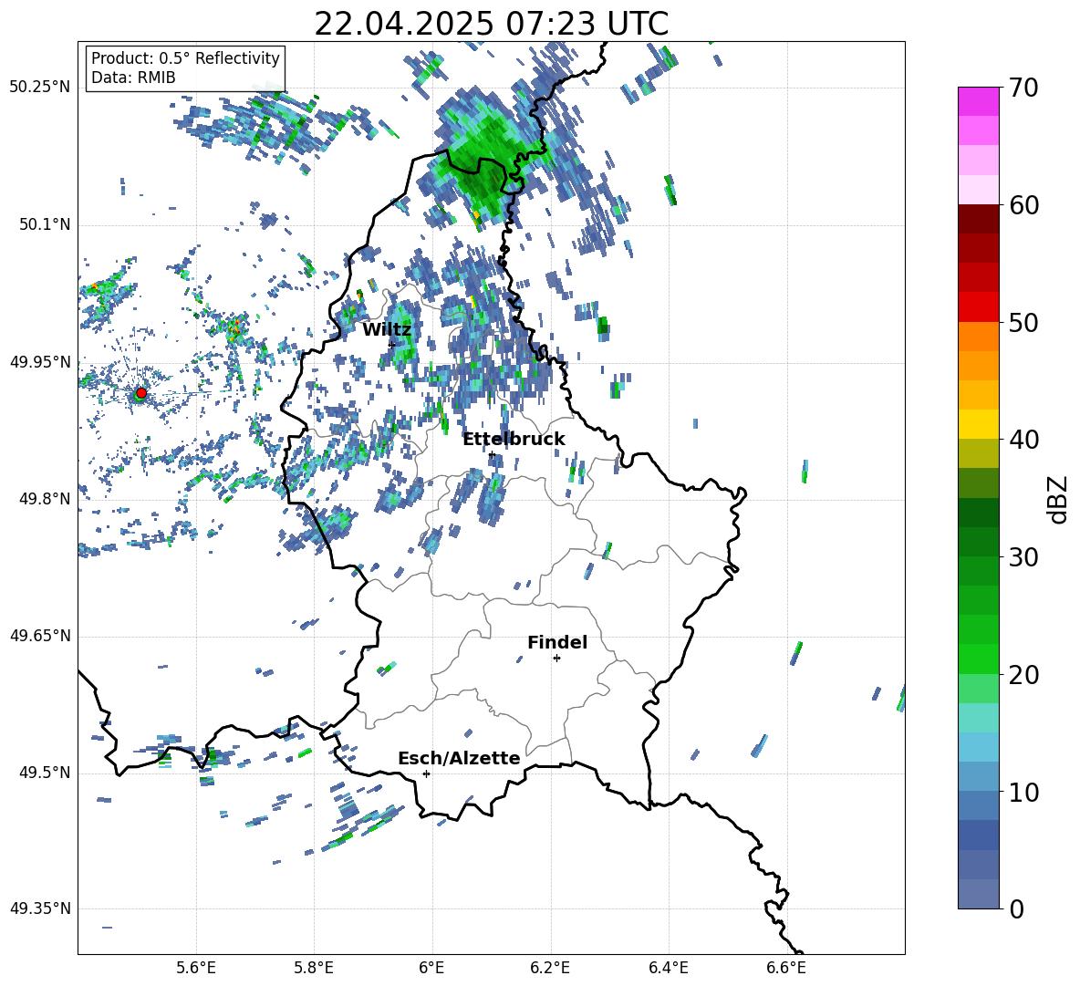Click the 49.95°N latitude label
Viewport: 1080px width, 986px height.
click(x=40, y=361)
